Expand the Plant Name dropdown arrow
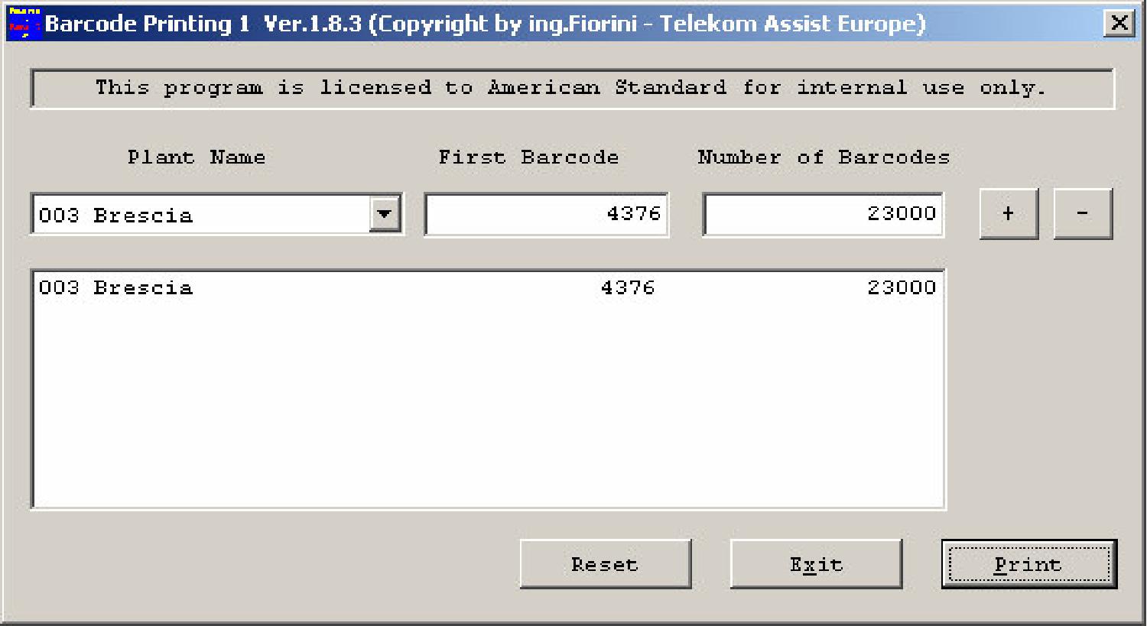Image resolution: width=1147 pixels, height=626 pixels. 385,214
